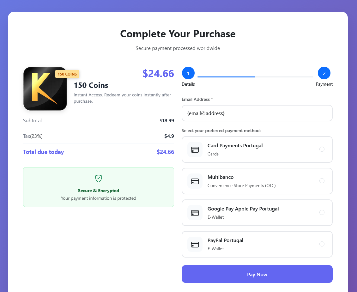Select the PayPal Portugal radio button
The height and width of the screenshot is (292, 357).
click(322, 244)
